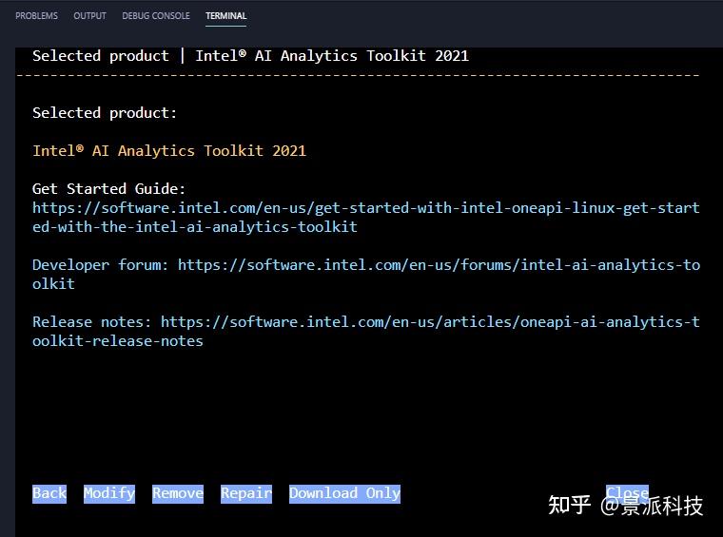The image size is (723, 537).
Task: Click the "Get Started Guide:" label
Action: coord(109,189)
